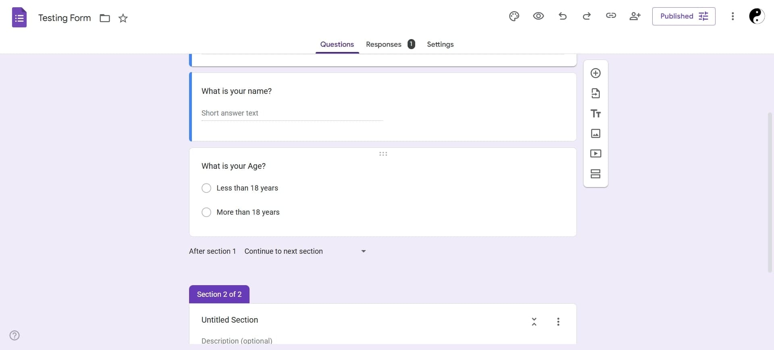
Task: Open Untitled Section more options menu
Action: [558, 321]
